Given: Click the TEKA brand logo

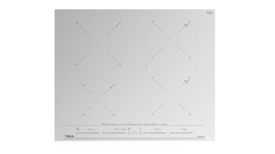Looking at the screenshot, I should pyautogui.click(x=69, y=136).
